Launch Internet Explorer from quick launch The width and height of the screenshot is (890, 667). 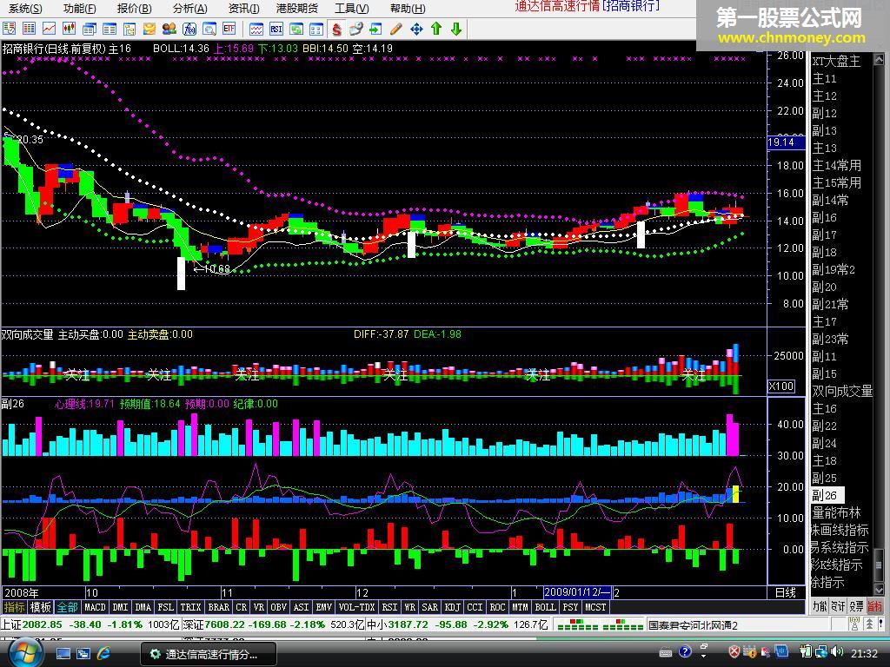point(104,653)
